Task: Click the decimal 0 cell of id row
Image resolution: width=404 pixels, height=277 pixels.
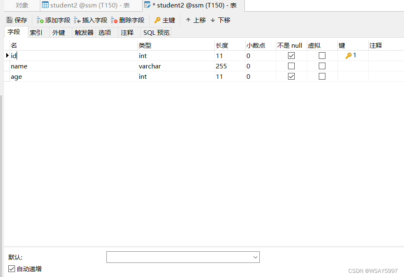Action: [261, 56]
